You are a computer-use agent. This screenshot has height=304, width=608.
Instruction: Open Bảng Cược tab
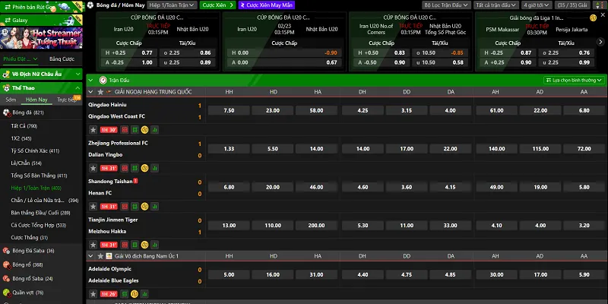click(62, 59)
